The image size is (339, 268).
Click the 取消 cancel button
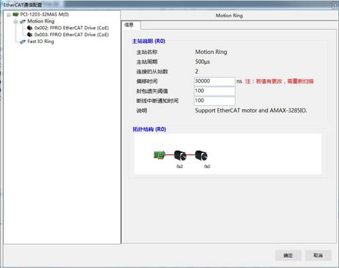[x=318, y=256]
